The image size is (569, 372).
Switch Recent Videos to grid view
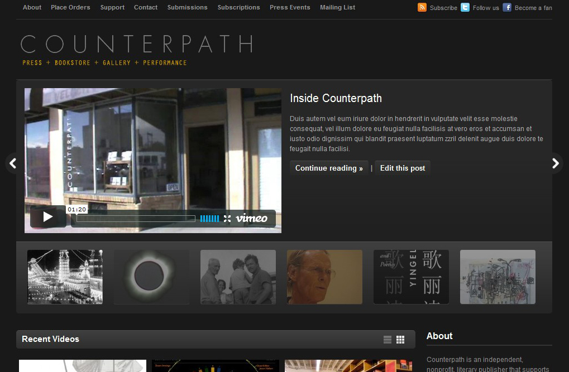(400, 339)
